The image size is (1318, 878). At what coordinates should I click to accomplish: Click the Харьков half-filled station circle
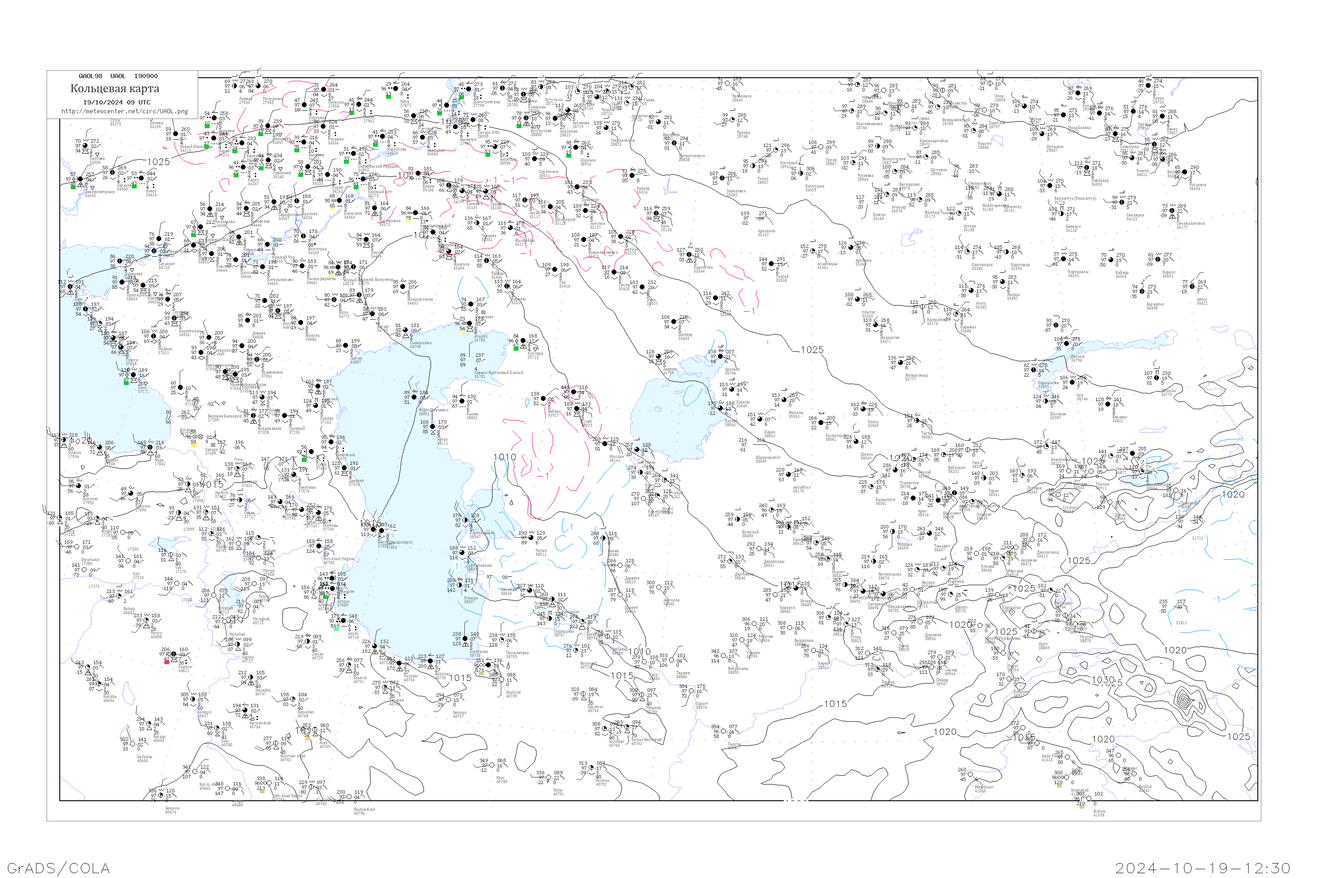(x=112, y=173)
